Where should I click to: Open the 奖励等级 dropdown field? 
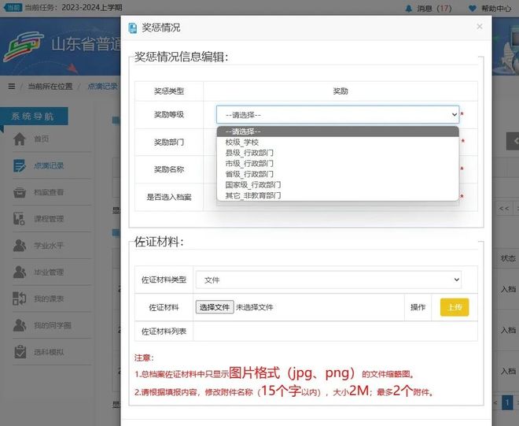coord(337,115)
